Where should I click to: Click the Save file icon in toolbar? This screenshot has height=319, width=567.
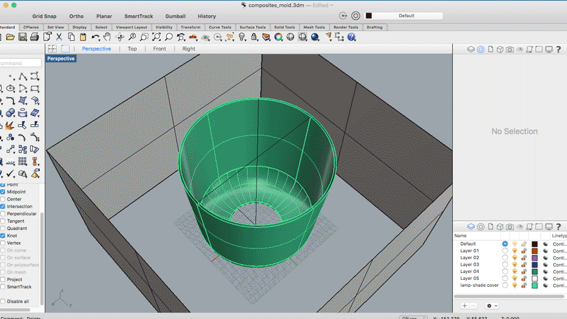23,37
